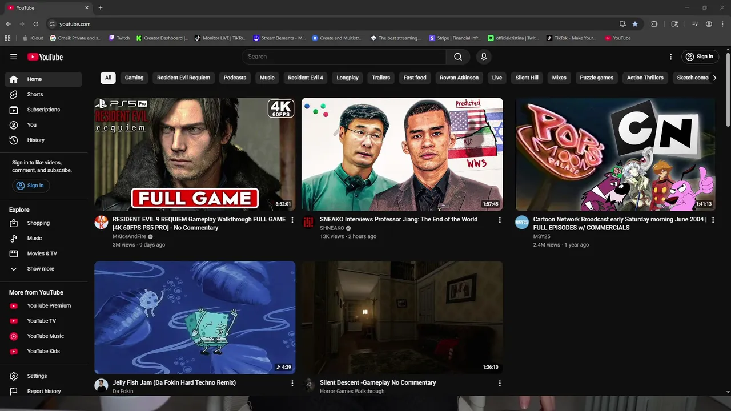
Task: Click the YouTube logo
Action: click(45, 57)
